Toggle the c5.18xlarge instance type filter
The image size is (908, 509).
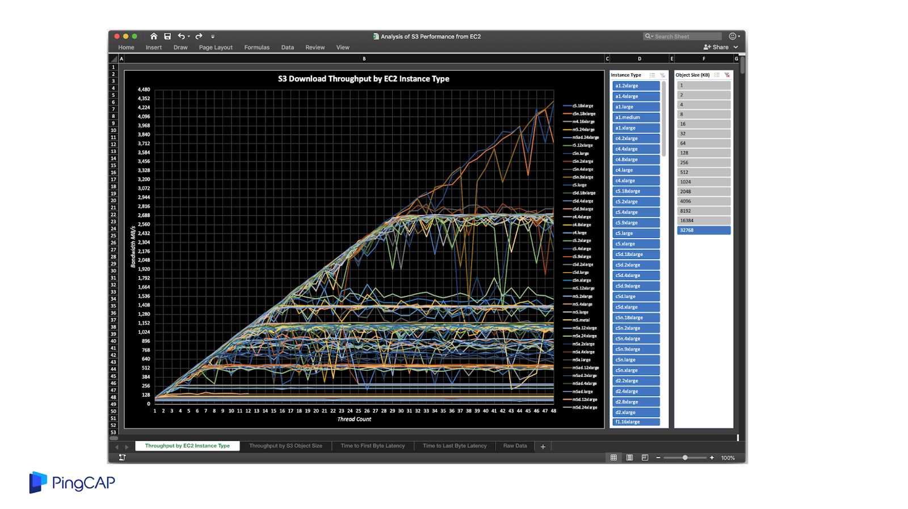click(636, 191)
